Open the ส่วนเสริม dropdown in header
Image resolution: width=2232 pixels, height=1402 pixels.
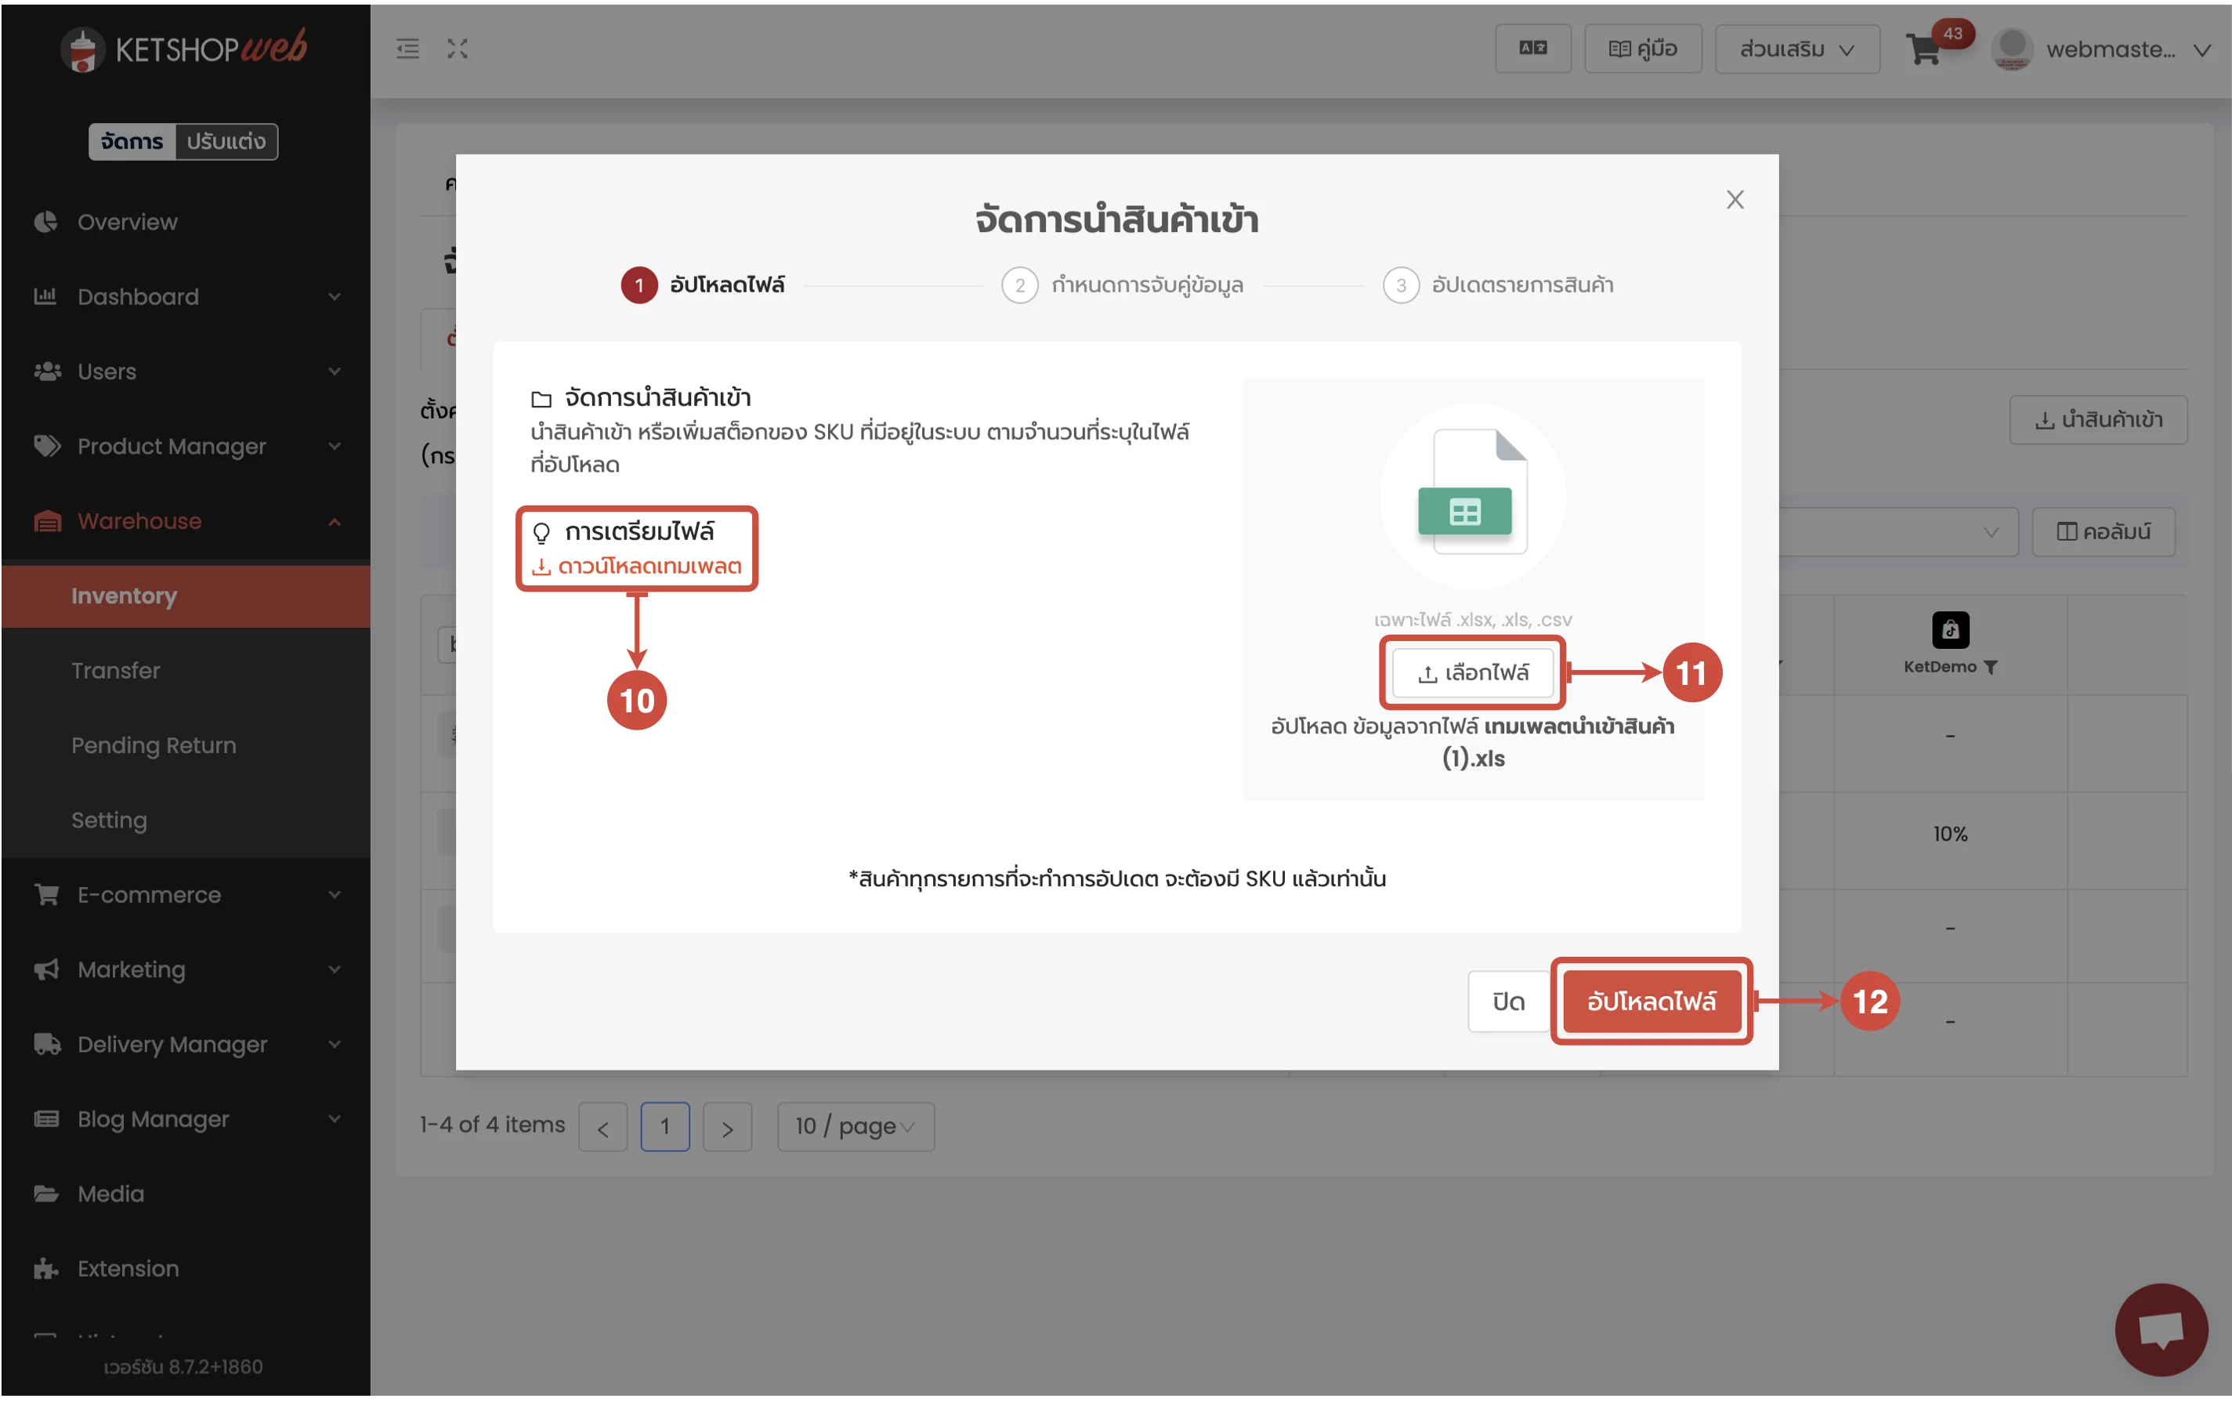point(1796,50)
